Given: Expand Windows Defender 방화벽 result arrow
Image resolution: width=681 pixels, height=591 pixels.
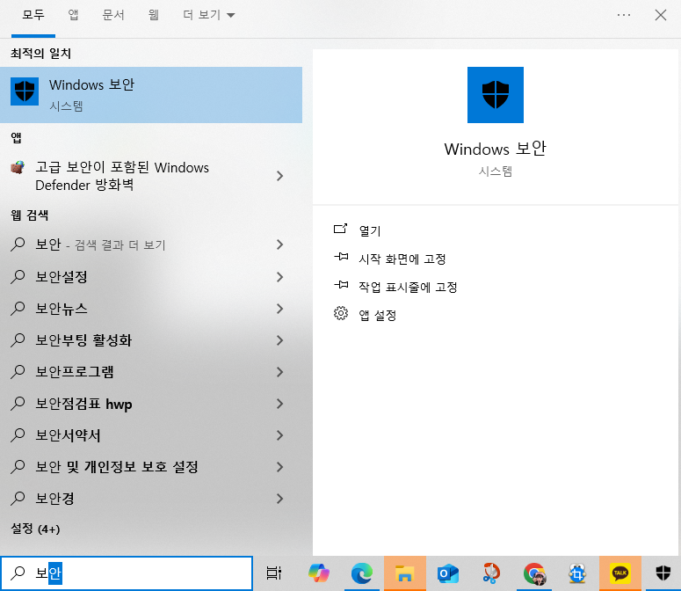Looking at the screenshot, I should 279,176.
